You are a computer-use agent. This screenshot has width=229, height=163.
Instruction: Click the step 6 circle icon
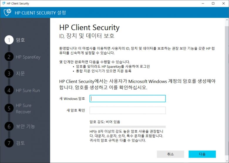9,126
